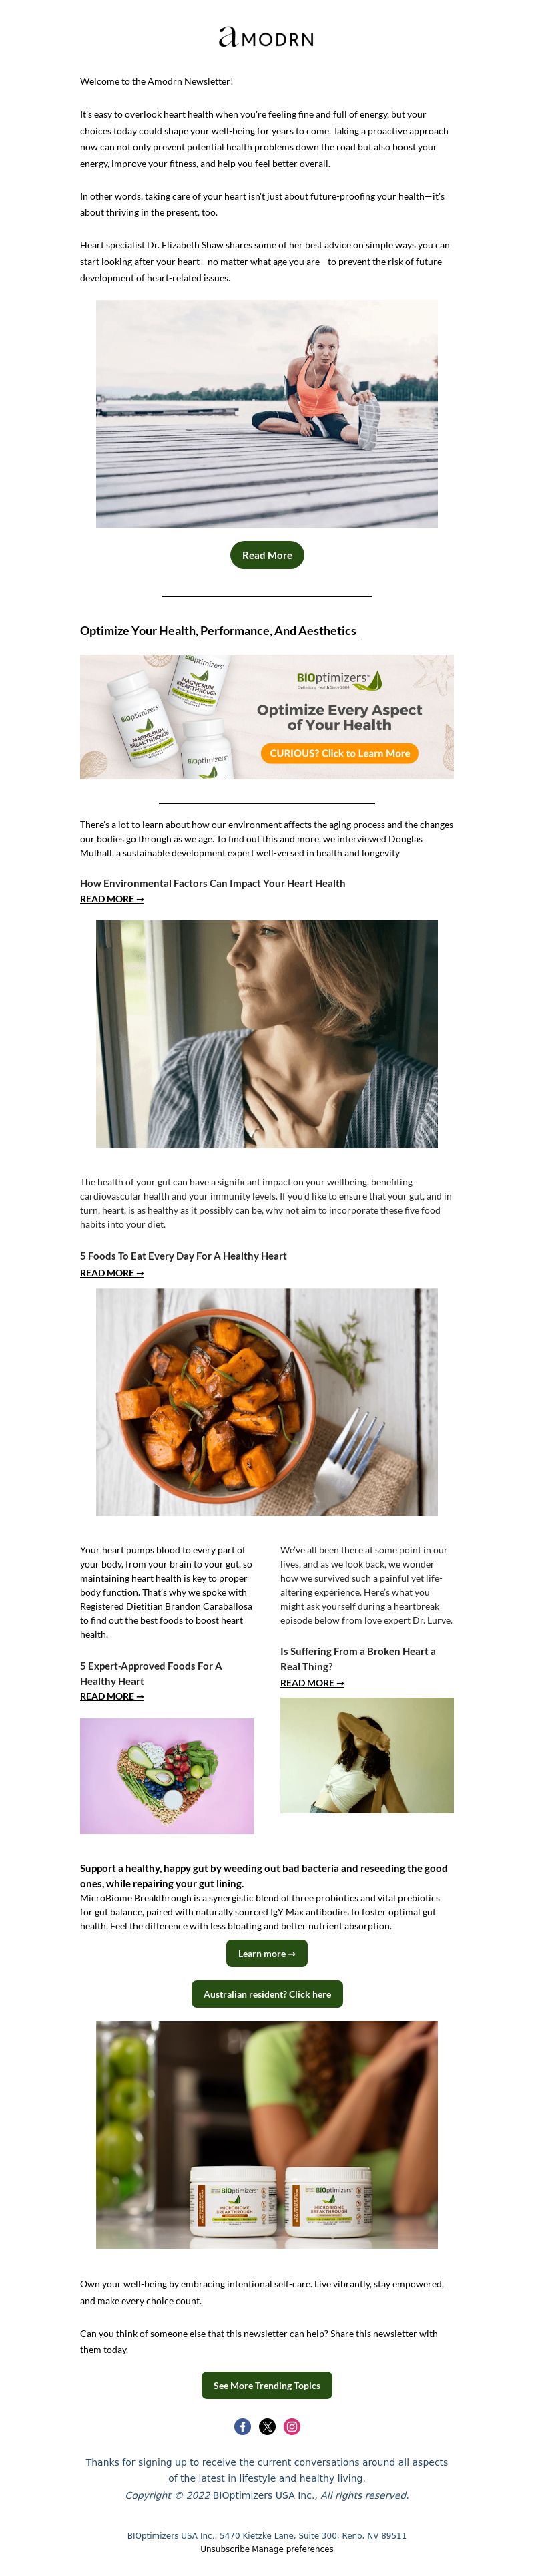This screenshot has height=2576, width=534.
Task: Click the green Read More button
Action: [267, 555]
